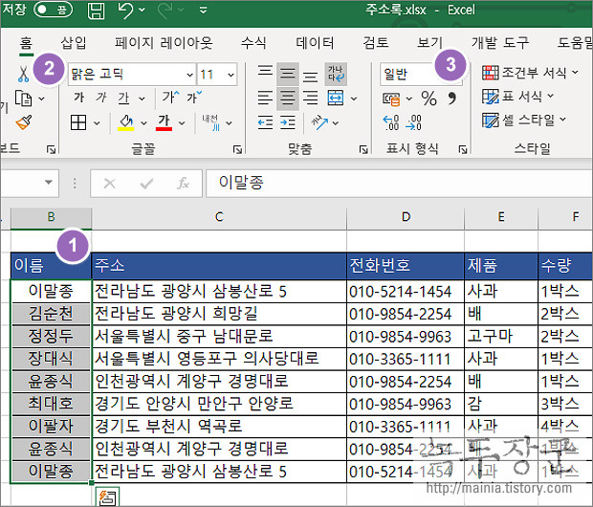The height and width of the screenshot is (507, 593).
Task: Open the 수식 ribbon tab
Action: (253, 43)
